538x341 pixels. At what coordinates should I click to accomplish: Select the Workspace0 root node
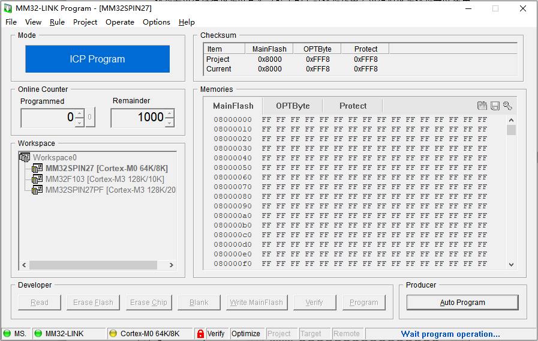coord(55,157)
